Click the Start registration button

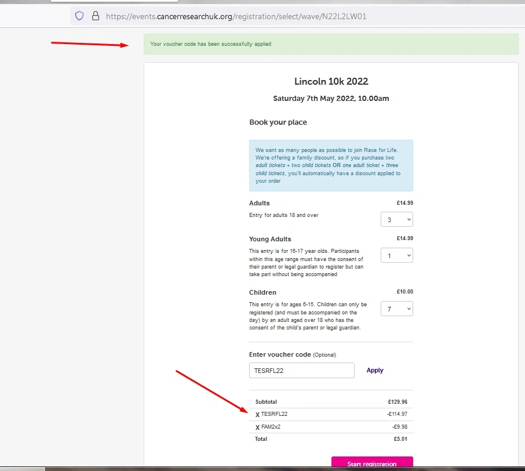[x=372, y=462]
